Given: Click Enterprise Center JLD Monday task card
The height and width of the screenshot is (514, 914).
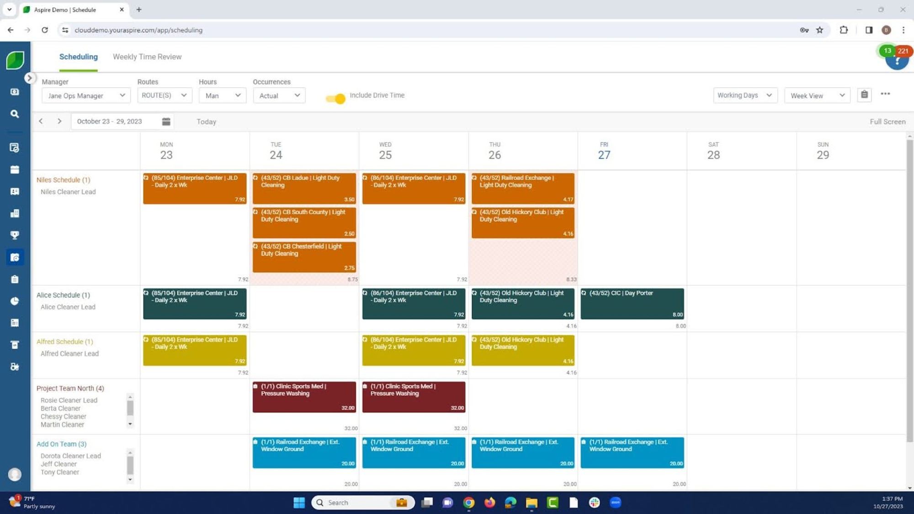Looking at the screenshot, I should click(195, 188).
